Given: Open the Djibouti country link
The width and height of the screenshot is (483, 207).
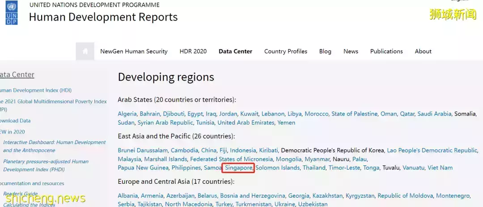Looking at the screenshot, I should pyautogui.click(x=174, y=114).
